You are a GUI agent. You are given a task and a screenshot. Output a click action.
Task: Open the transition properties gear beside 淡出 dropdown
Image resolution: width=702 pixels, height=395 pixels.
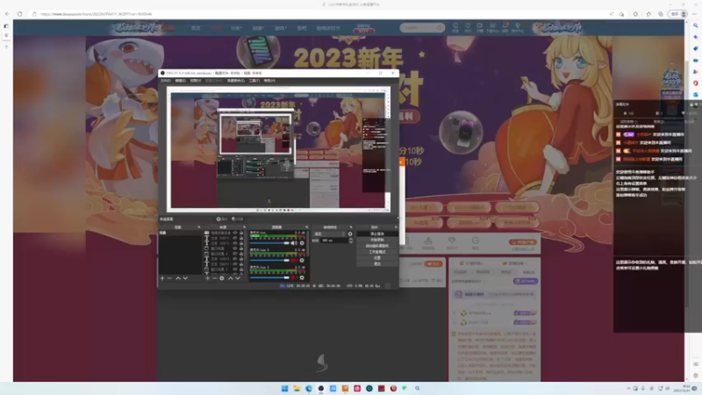point(350,233)
